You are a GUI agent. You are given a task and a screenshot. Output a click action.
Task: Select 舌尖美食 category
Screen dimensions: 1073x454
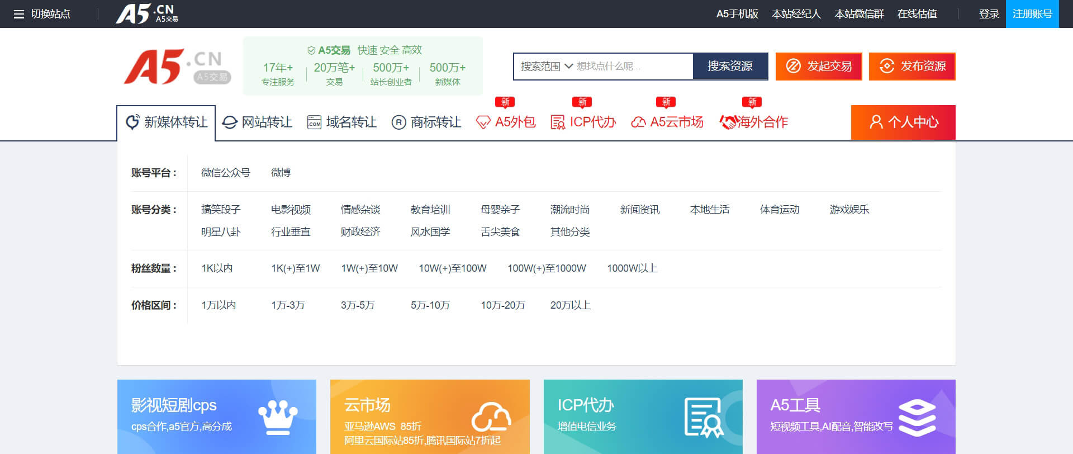click(x=500, y=232)
